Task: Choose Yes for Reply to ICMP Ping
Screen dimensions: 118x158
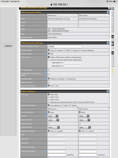Action: (49, 86)
